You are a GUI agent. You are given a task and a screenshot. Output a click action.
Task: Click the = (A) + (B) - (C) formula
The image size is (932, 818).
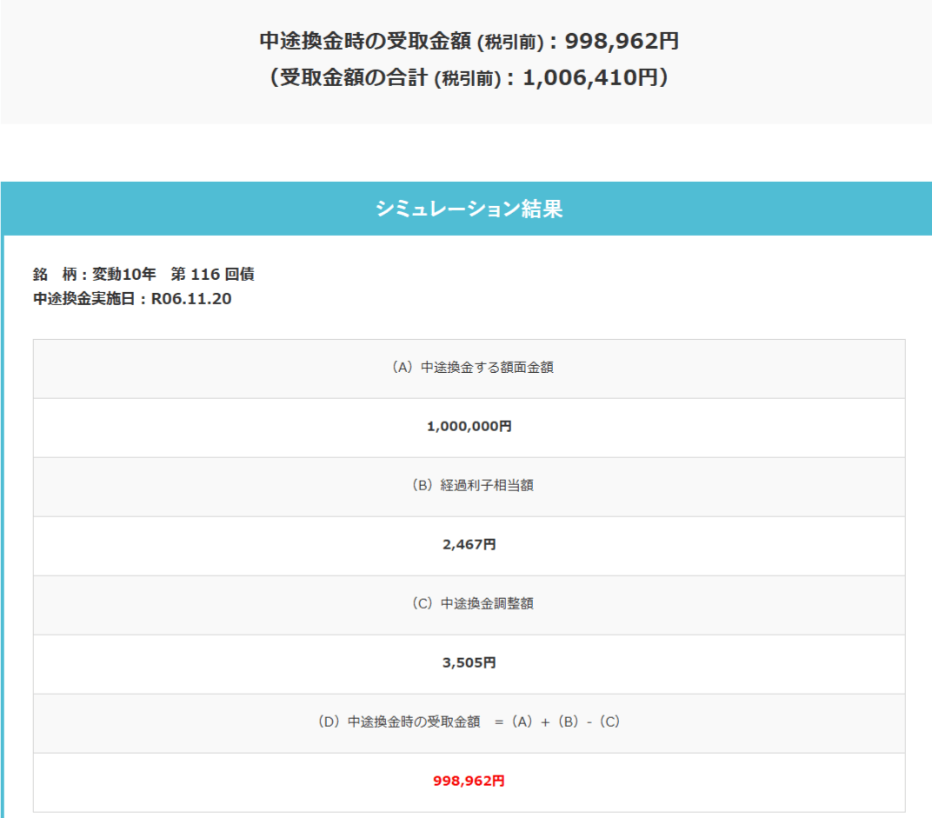557,722
